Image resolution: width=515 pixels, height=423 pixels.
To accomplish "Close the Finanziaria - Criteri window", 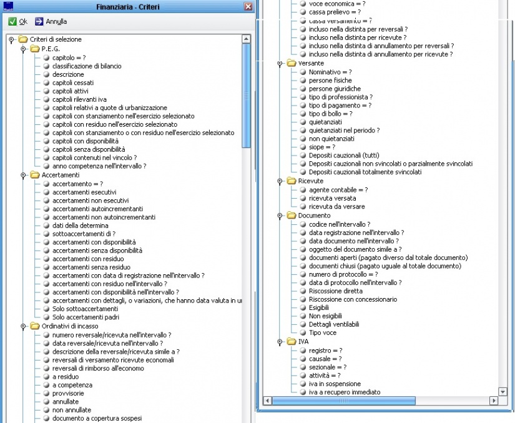I will point(248,6).
